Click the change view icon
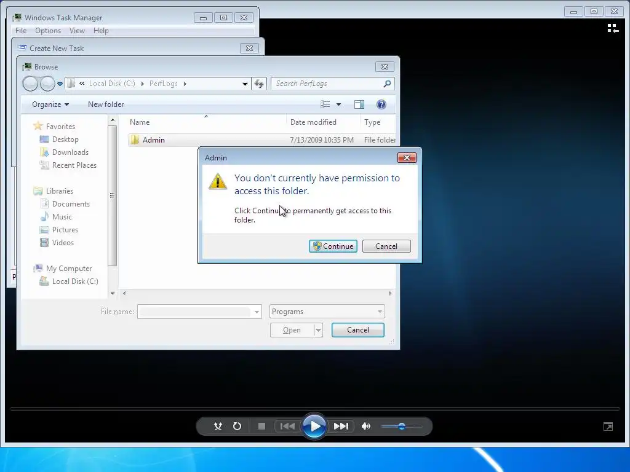The height and width of the screenshot is (472, 630). [325, 104]
